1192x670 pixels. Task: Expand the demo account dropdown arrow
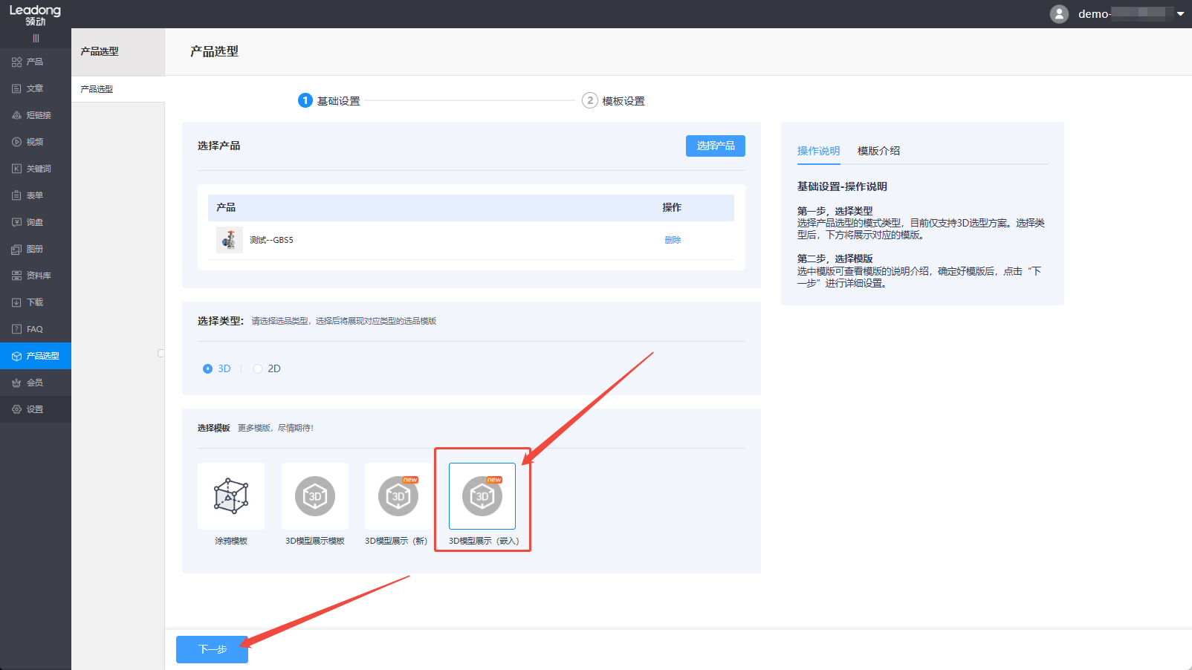tap(1180, 14)
